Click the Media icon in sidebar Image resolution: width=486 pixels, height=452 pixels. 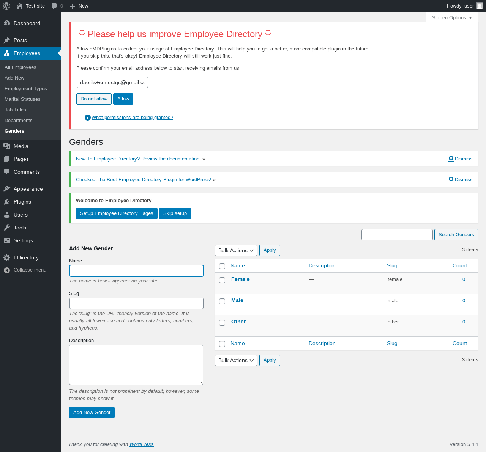(7, 146)
